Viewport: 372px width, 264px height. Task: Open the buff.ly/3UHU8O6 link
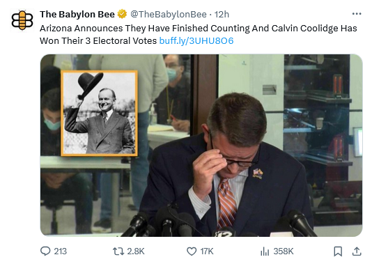pyautogui.click(x=196, y=41)
